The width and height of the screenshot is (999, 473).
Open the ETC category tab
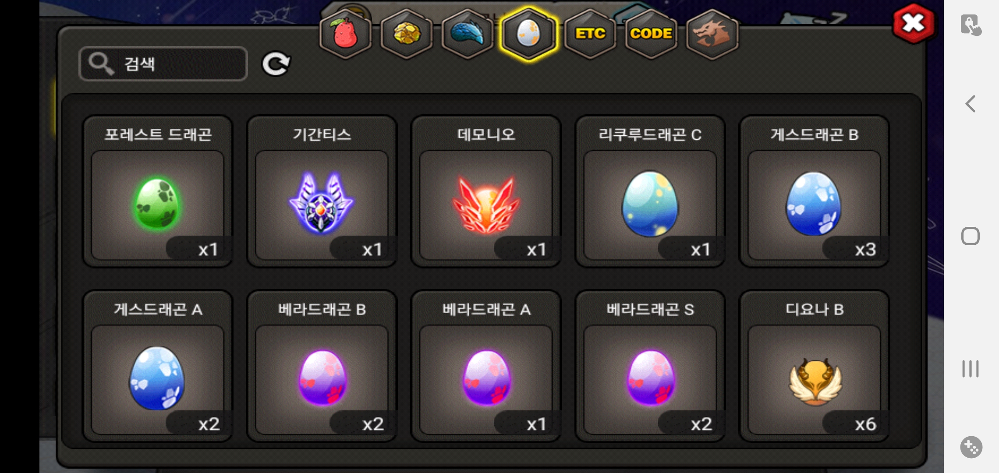pos(590,34)
